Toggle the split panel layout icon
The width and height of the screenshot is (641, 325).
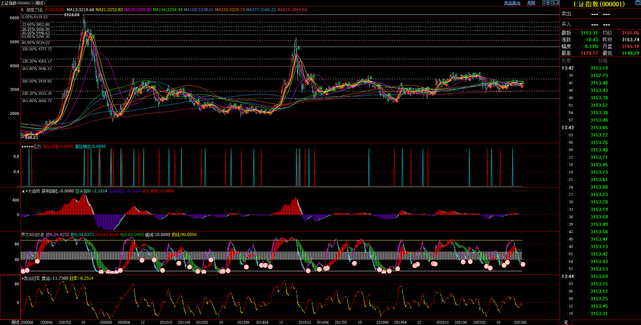point(556,3)
